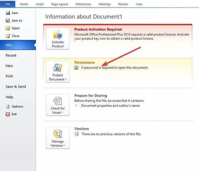199x171 pixels.
Task: Click 'There are no previous versions' text
Action: (111, 134)
